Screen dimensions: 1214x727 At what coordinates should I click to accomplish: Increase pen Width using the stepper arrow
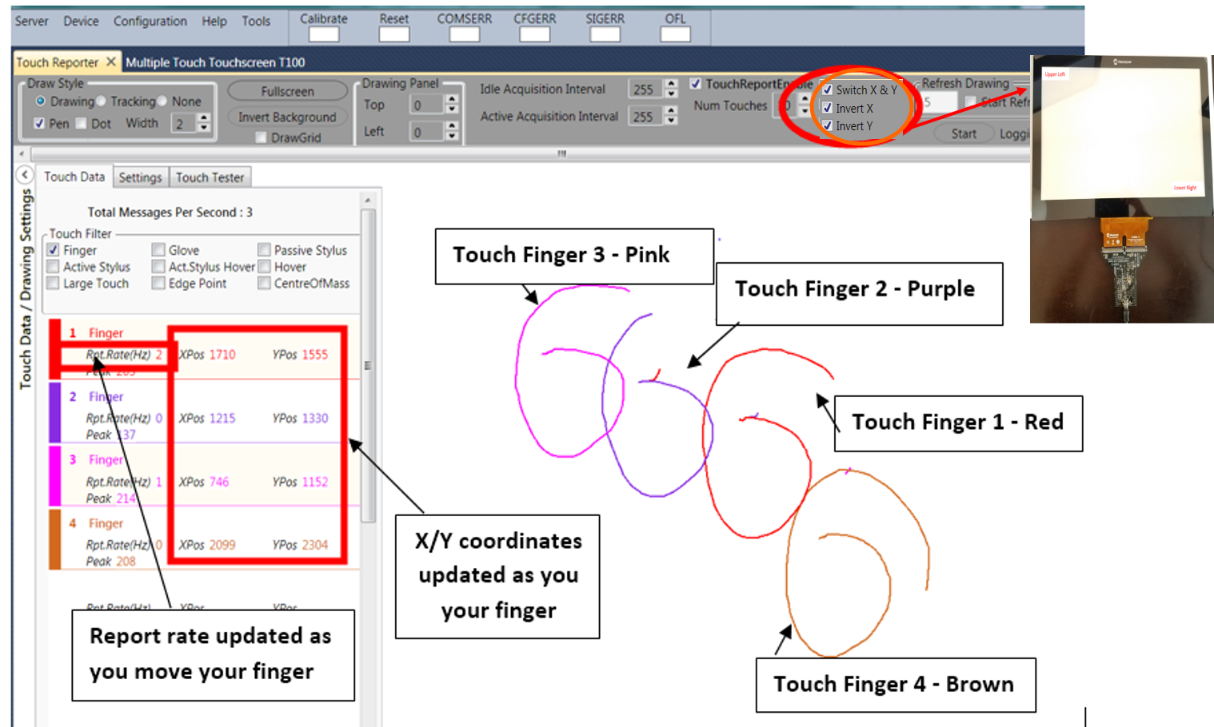point(204,118)
